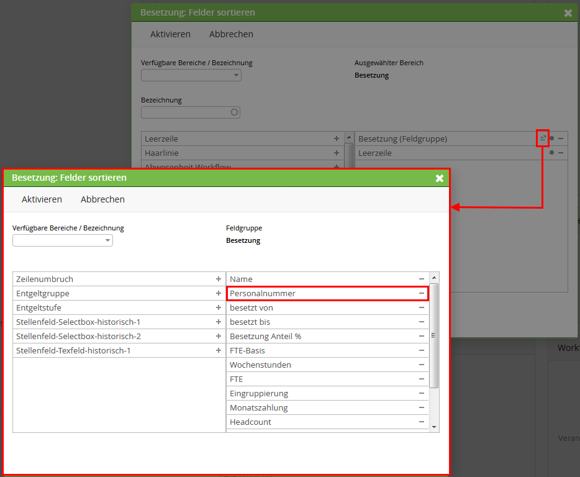580x477 pixels.
Task: Remove Headcount using its minus icon
Action: pyautogui.click(x=421, y=422)
